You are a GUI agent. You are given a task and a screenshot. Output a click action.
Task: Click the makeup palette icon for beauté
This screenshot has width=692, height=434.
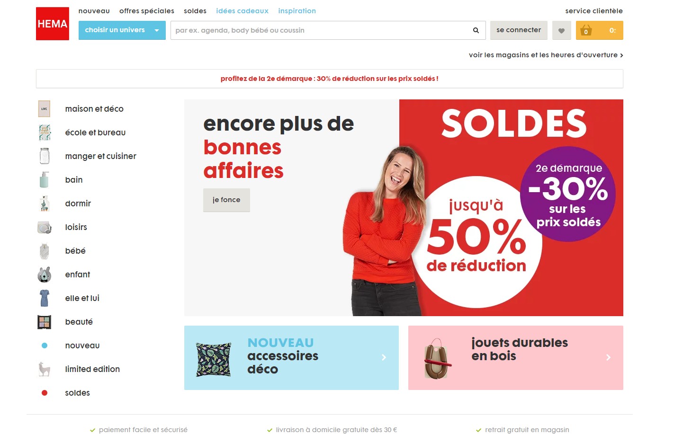[x=44, y=322]
